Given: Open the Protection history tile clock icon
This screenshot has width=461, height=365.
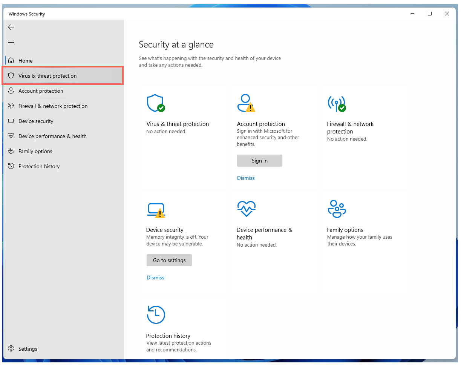Looking at the screenshot, I should tap(156, 314).
